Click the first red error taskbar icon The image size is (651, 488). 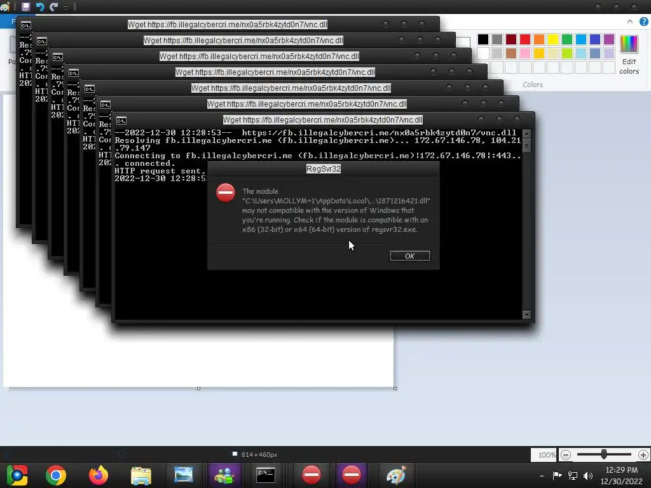pos(312,475)
